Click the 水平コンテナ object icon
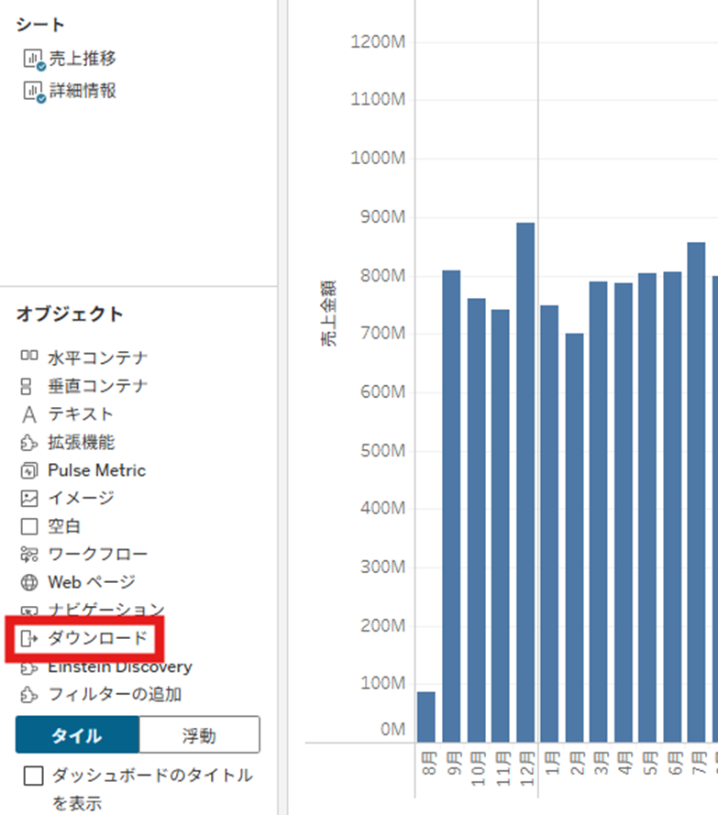Image resolution: width=718 pixels, height=815 pixels. click(29, 356)
